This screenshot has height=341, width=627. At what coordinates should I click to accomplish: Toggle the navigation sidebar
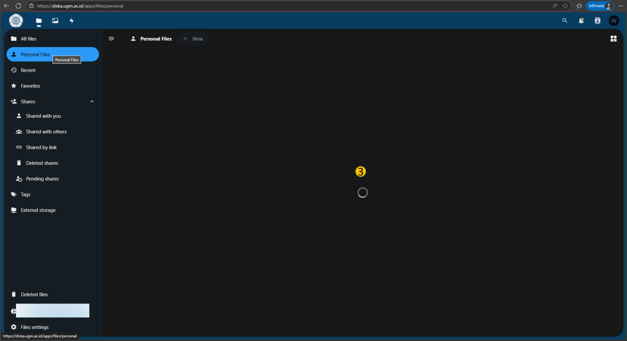pyautogui.click(x=111, y=39)
